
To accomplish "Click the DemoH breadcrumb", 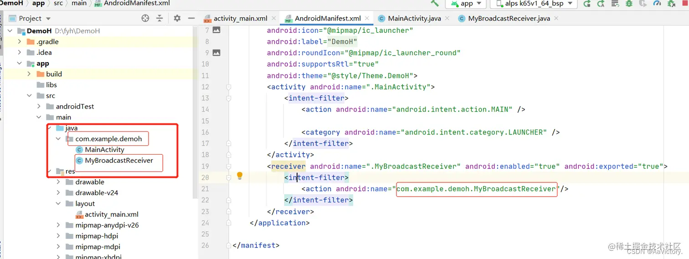I will (12, 3).
